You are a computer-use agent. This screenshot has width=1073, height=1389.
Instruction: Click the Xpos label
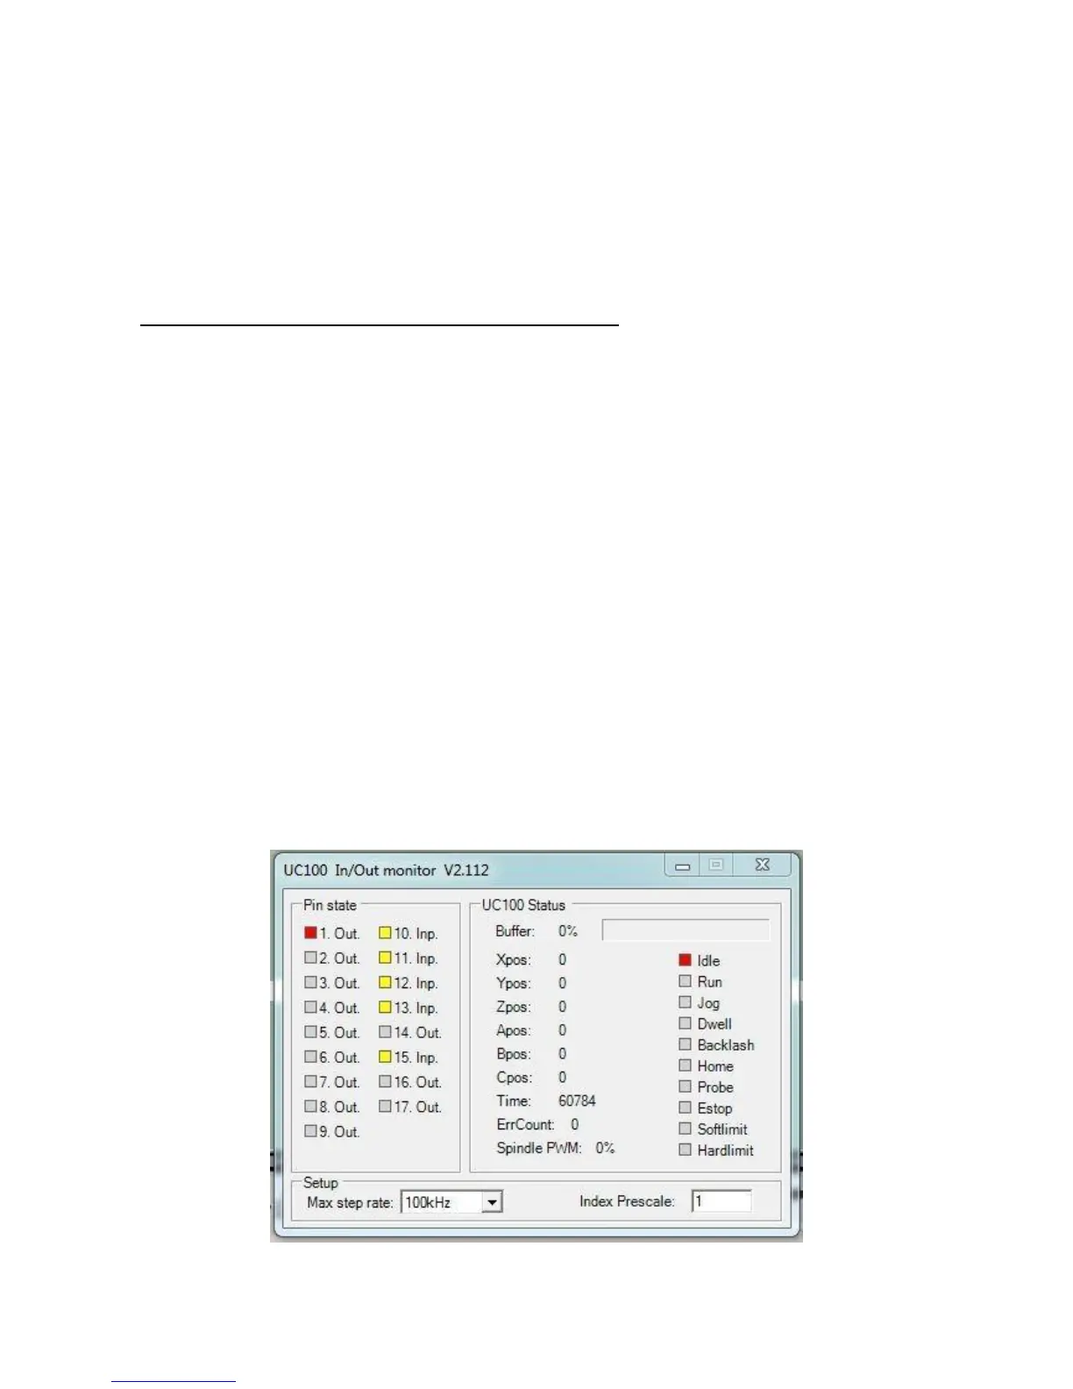(x=514, y=960)
